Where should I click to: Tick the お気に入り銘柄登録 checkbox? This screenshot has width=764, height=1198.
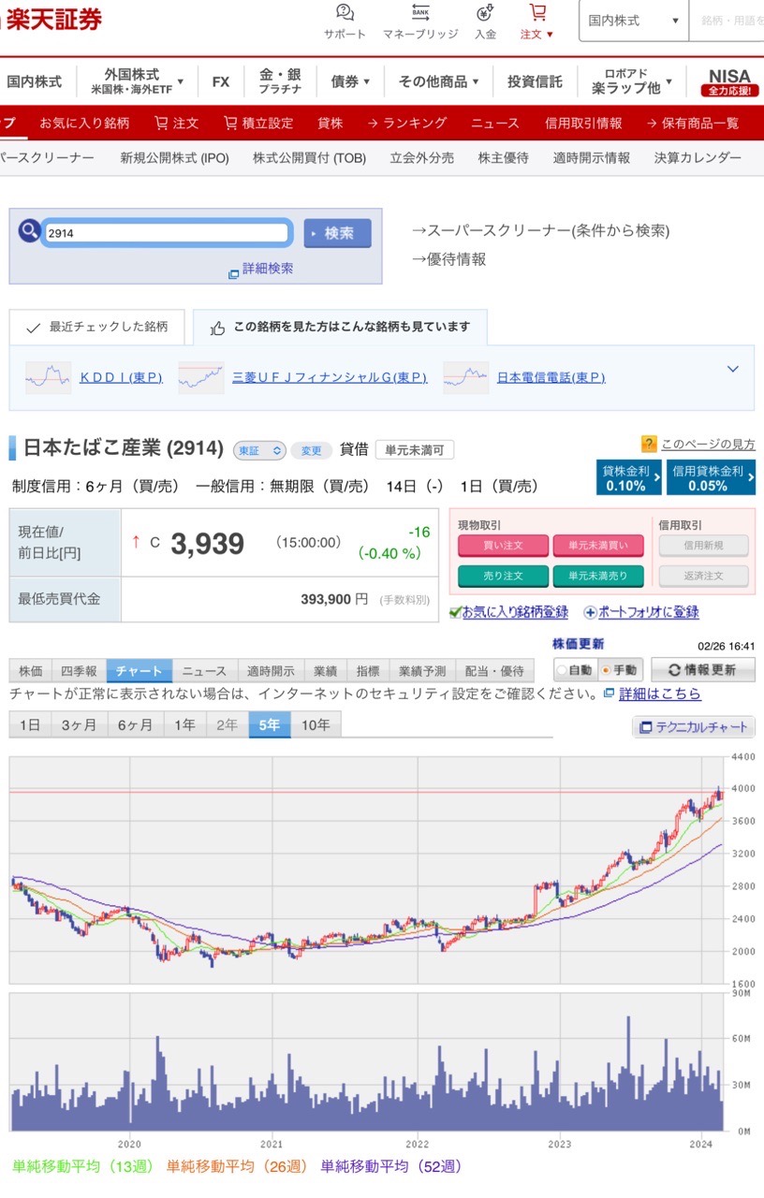tap(455, 613)
